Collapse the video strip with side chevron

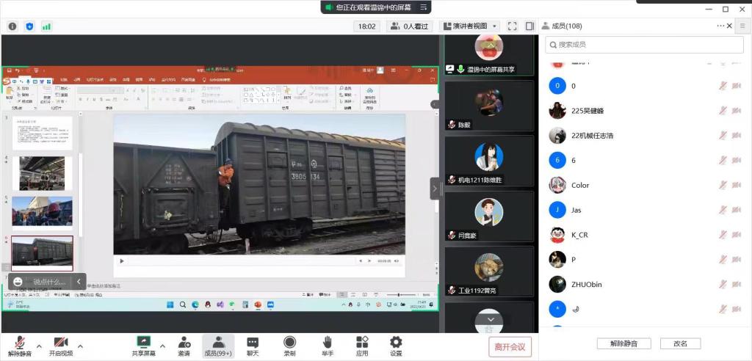(434, 188)
